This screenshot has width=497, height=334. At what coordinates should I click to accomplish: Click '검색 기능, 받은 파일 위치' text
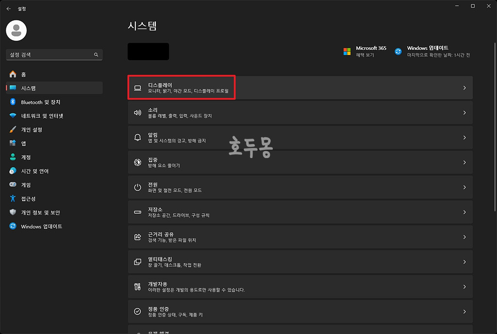172,240
